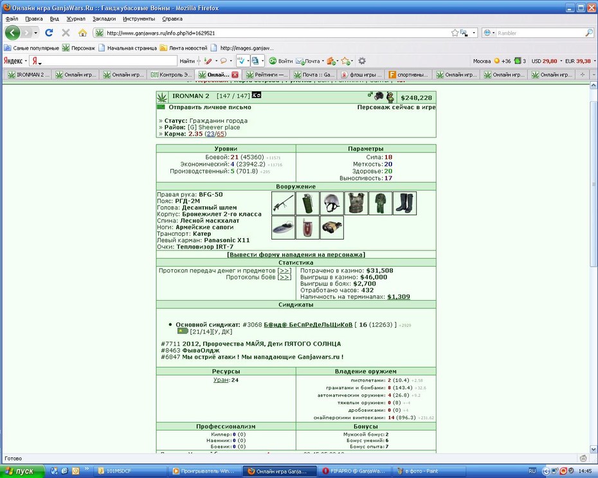Click the Тепловизор IRT-7 goggles icon

332,227
